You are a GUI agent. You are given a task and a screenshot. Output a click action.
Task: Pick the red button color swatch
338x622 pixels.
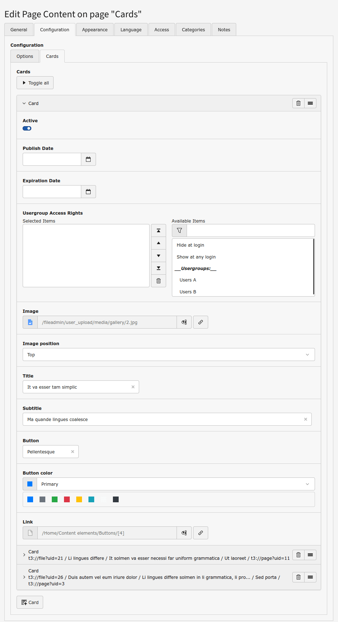(x=67, y=499)
